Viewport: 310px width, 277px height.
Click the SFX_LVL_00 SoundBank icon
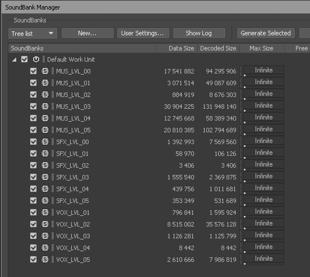point(45,142)
